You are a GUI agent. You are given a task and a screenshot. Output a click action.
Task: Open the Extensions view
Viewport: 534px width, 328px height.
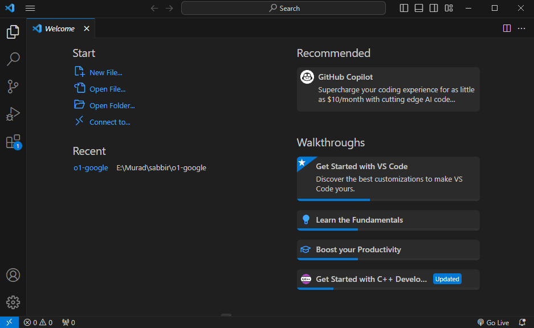click(x=13, y=142)
